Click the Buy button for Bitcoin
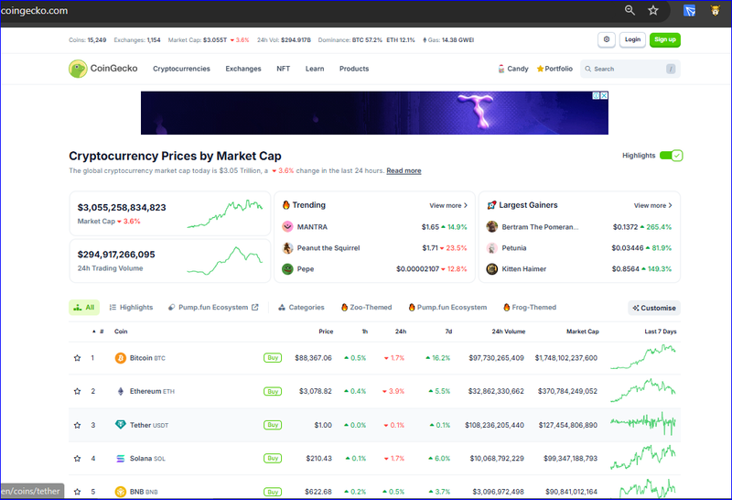This screenshot has height=500, width=732. (x=273, y=358)
